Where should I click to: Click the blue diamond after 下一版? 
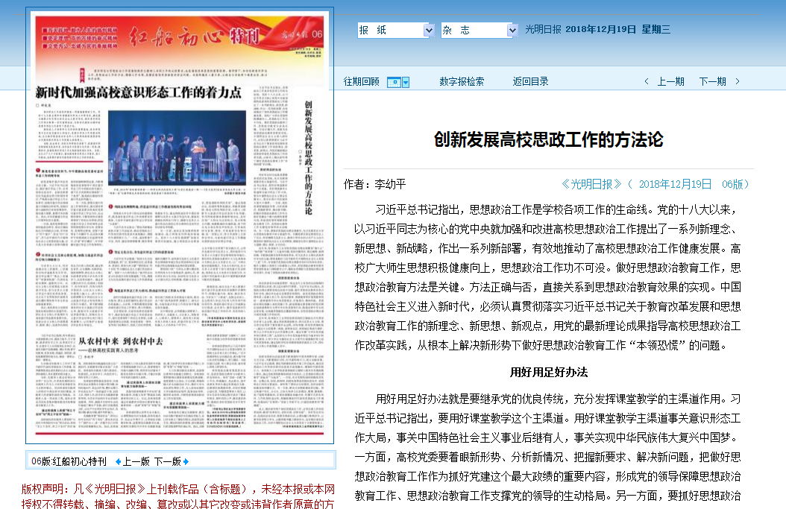tap(186, 461)
